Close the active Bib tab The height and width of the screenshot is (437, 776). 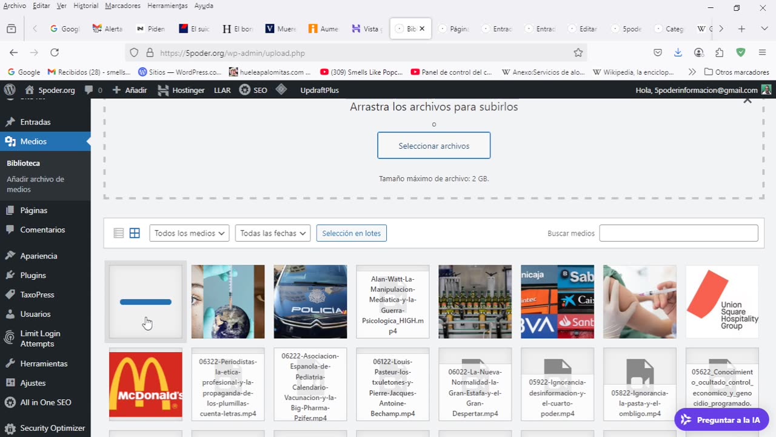[x=422, y=29]
